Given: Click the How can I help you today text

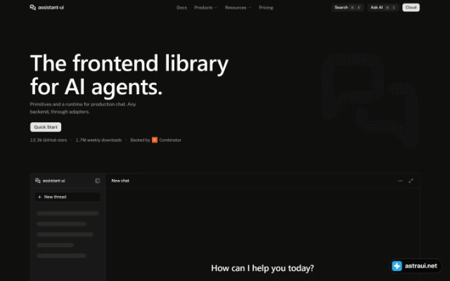Looking at the screenshot, I should 262,268.
